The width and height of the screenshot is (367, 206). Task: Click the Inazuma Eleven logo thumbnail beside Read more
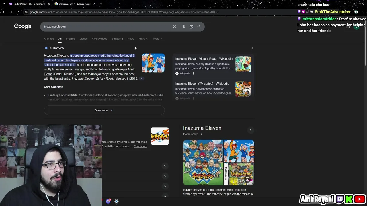point(160,136)
